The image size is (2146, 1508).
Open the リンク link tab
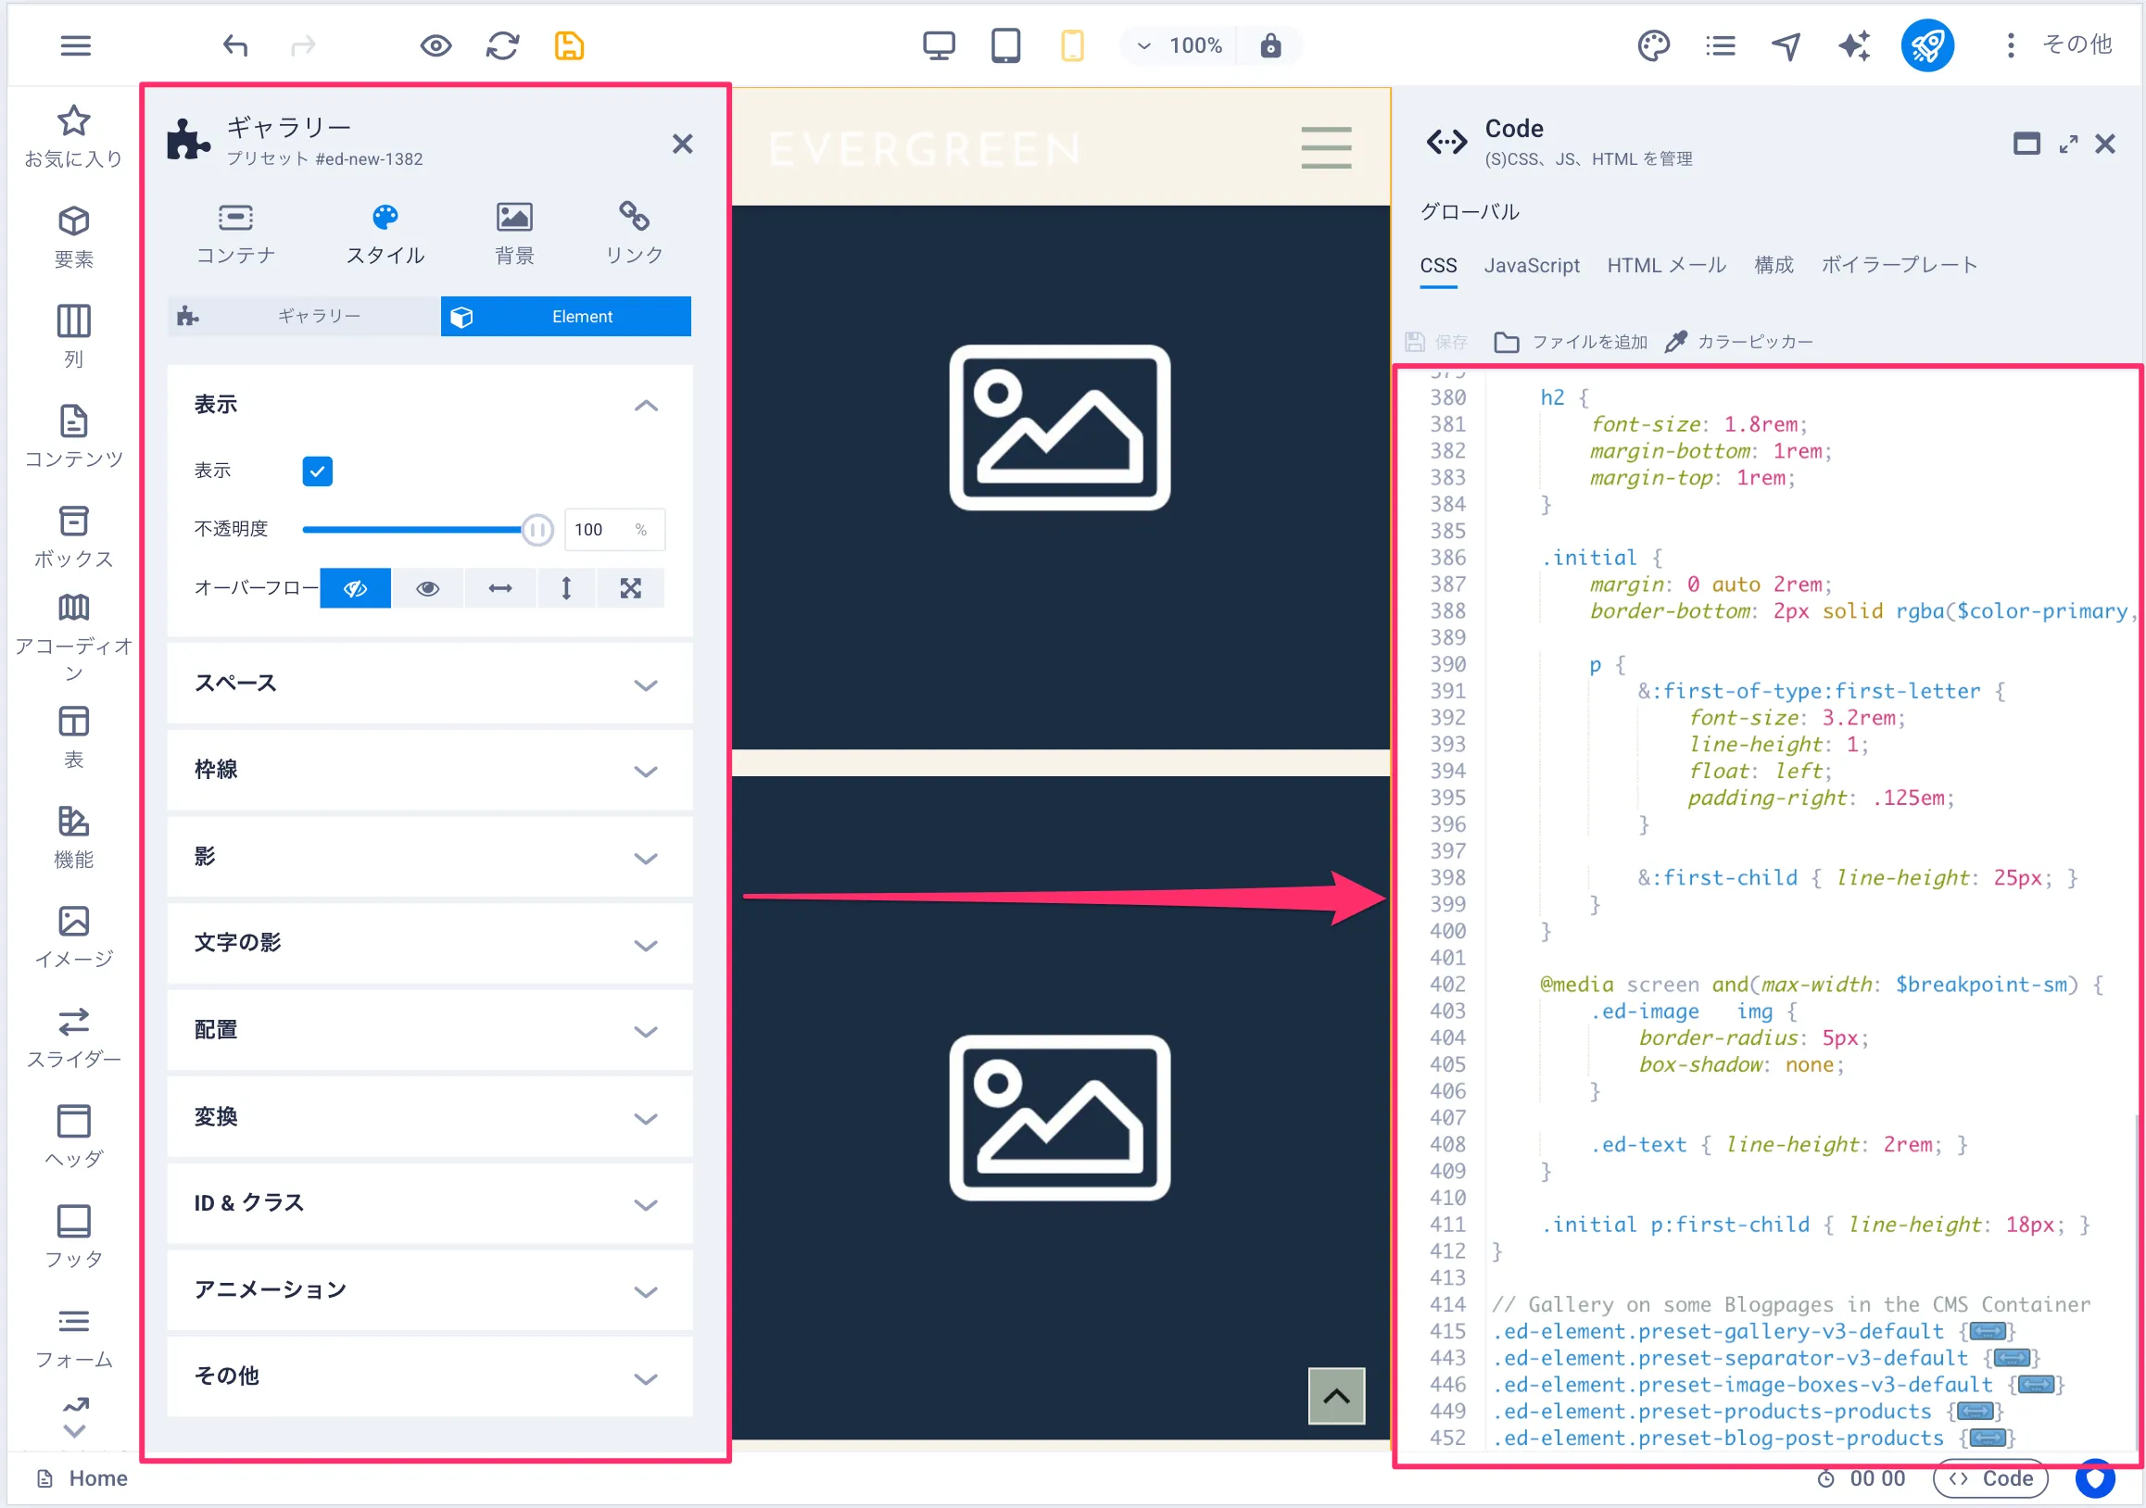coord(634,234)
